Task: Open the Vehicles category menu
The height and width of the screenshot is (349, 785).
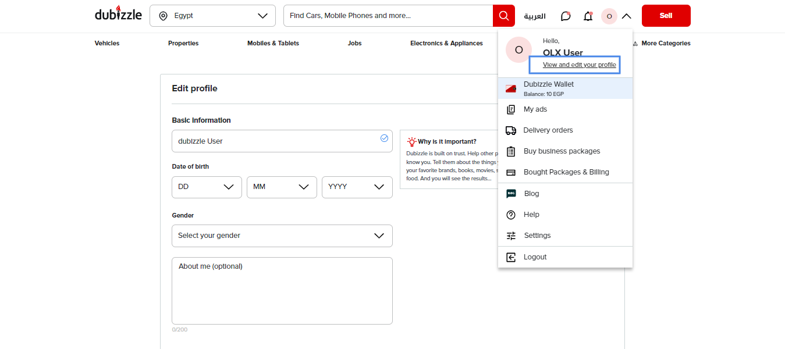Action: pyautogui.click(x=106, y=43)
